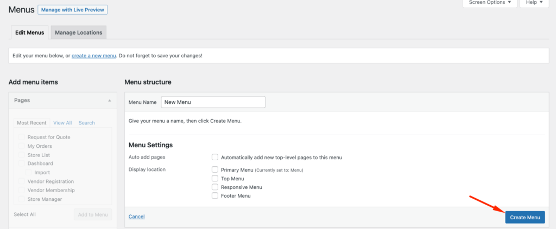Click 'Give your menu a name' instruction text
The width and height of the screenshot is (556, 229).
(185, 121)
